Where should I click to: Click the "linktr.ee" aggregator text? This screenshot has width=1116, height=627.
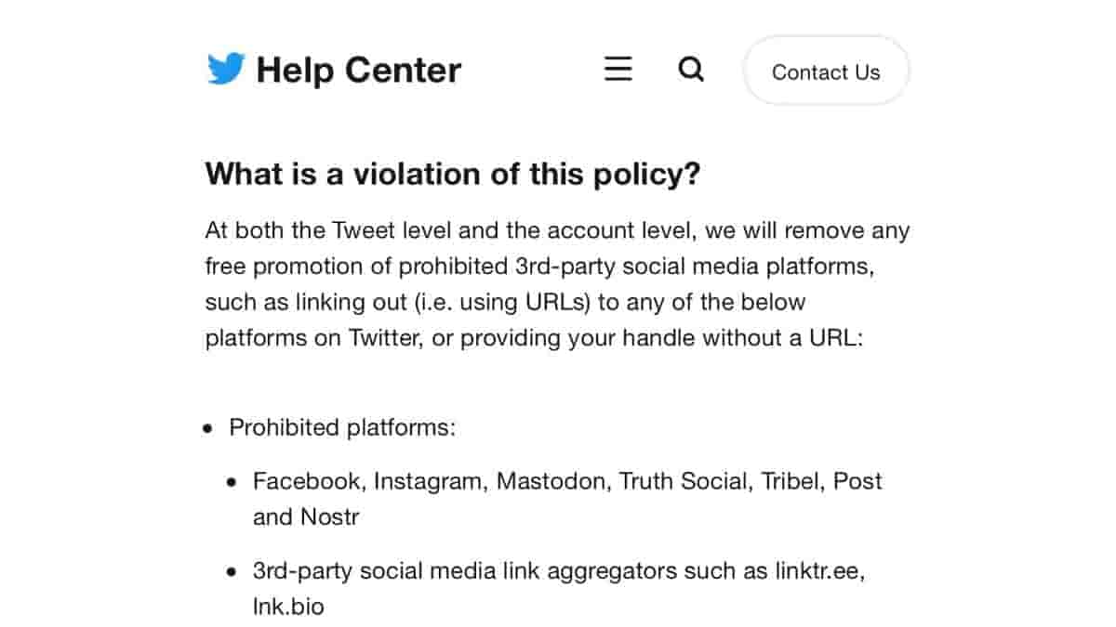point(818,571)
